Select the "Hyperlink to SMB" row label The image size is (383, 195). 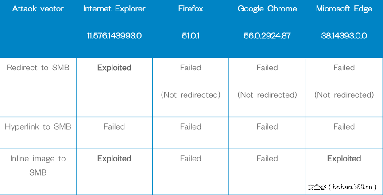(38, 126)
